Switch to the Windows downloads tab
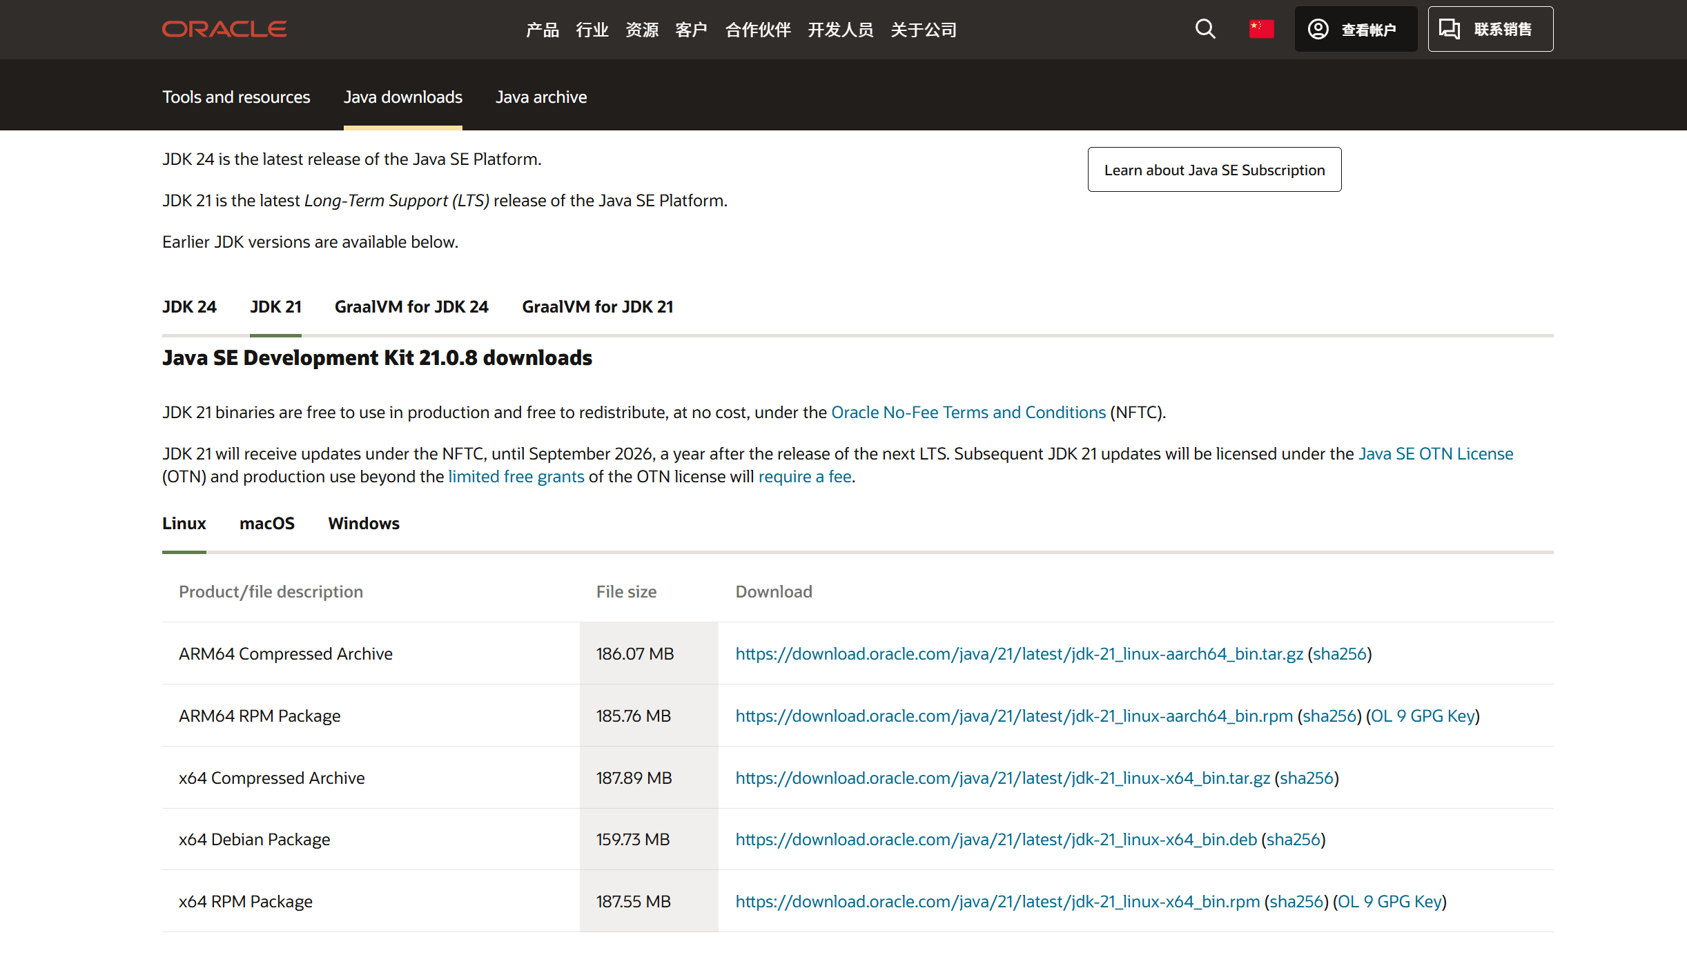Screen dimensions: 1687x966 pos(364,524)
